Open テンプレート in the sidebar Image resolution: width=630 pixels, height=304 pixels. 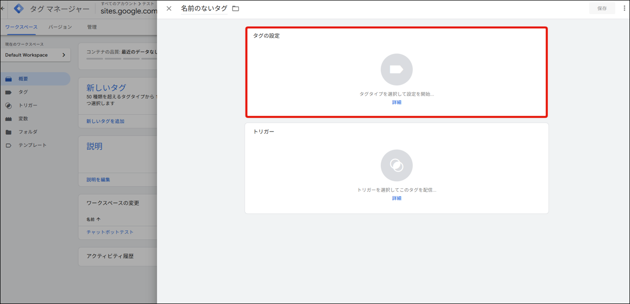click(32, 145)
